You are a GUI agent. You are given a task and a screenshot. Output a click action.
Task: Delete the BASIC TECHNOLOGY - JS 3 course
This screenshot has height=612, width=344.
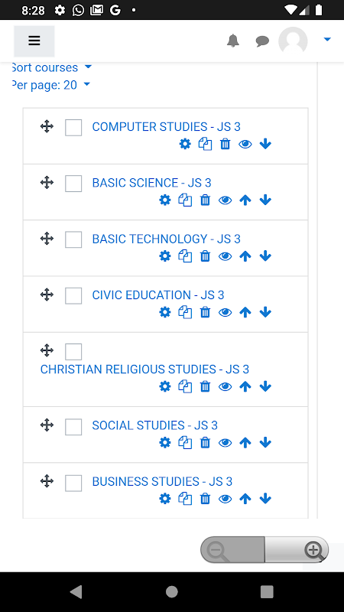[x=205, y=256]
